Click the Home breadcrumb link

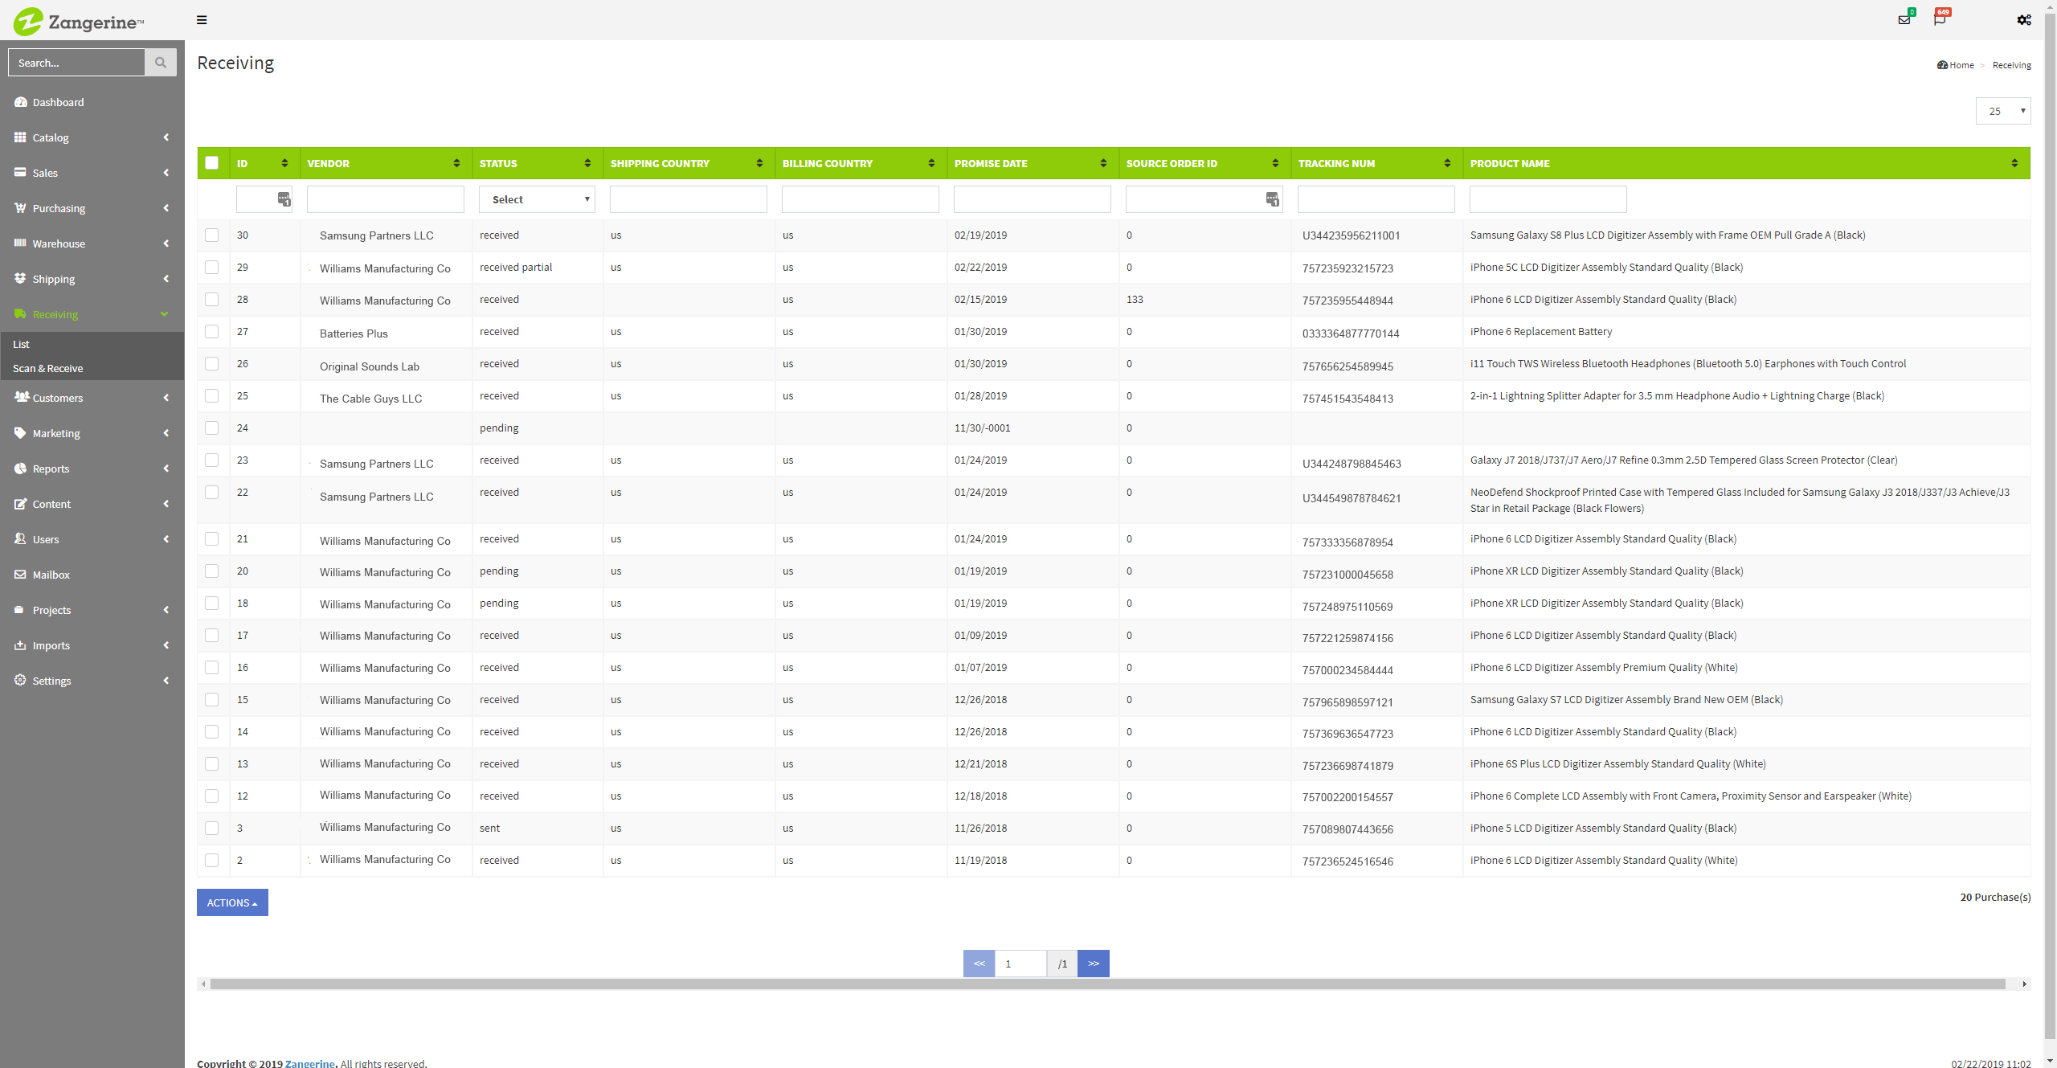1961,65
